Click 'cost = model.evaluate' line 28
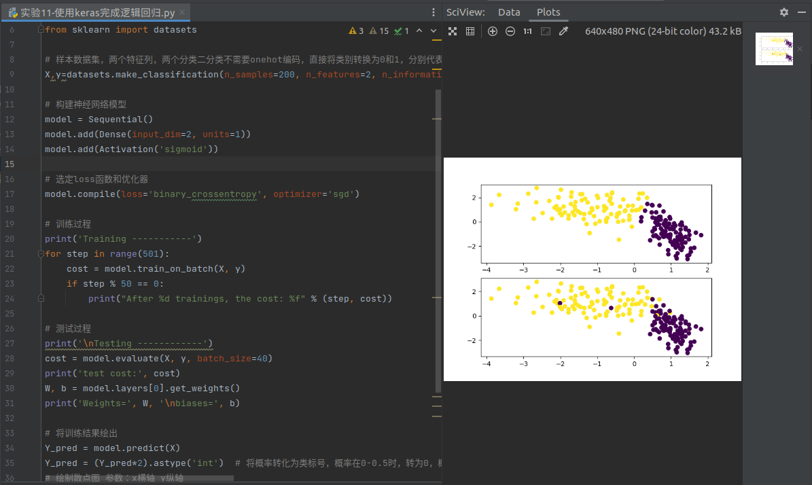812x485 pixels. (158, 358)
